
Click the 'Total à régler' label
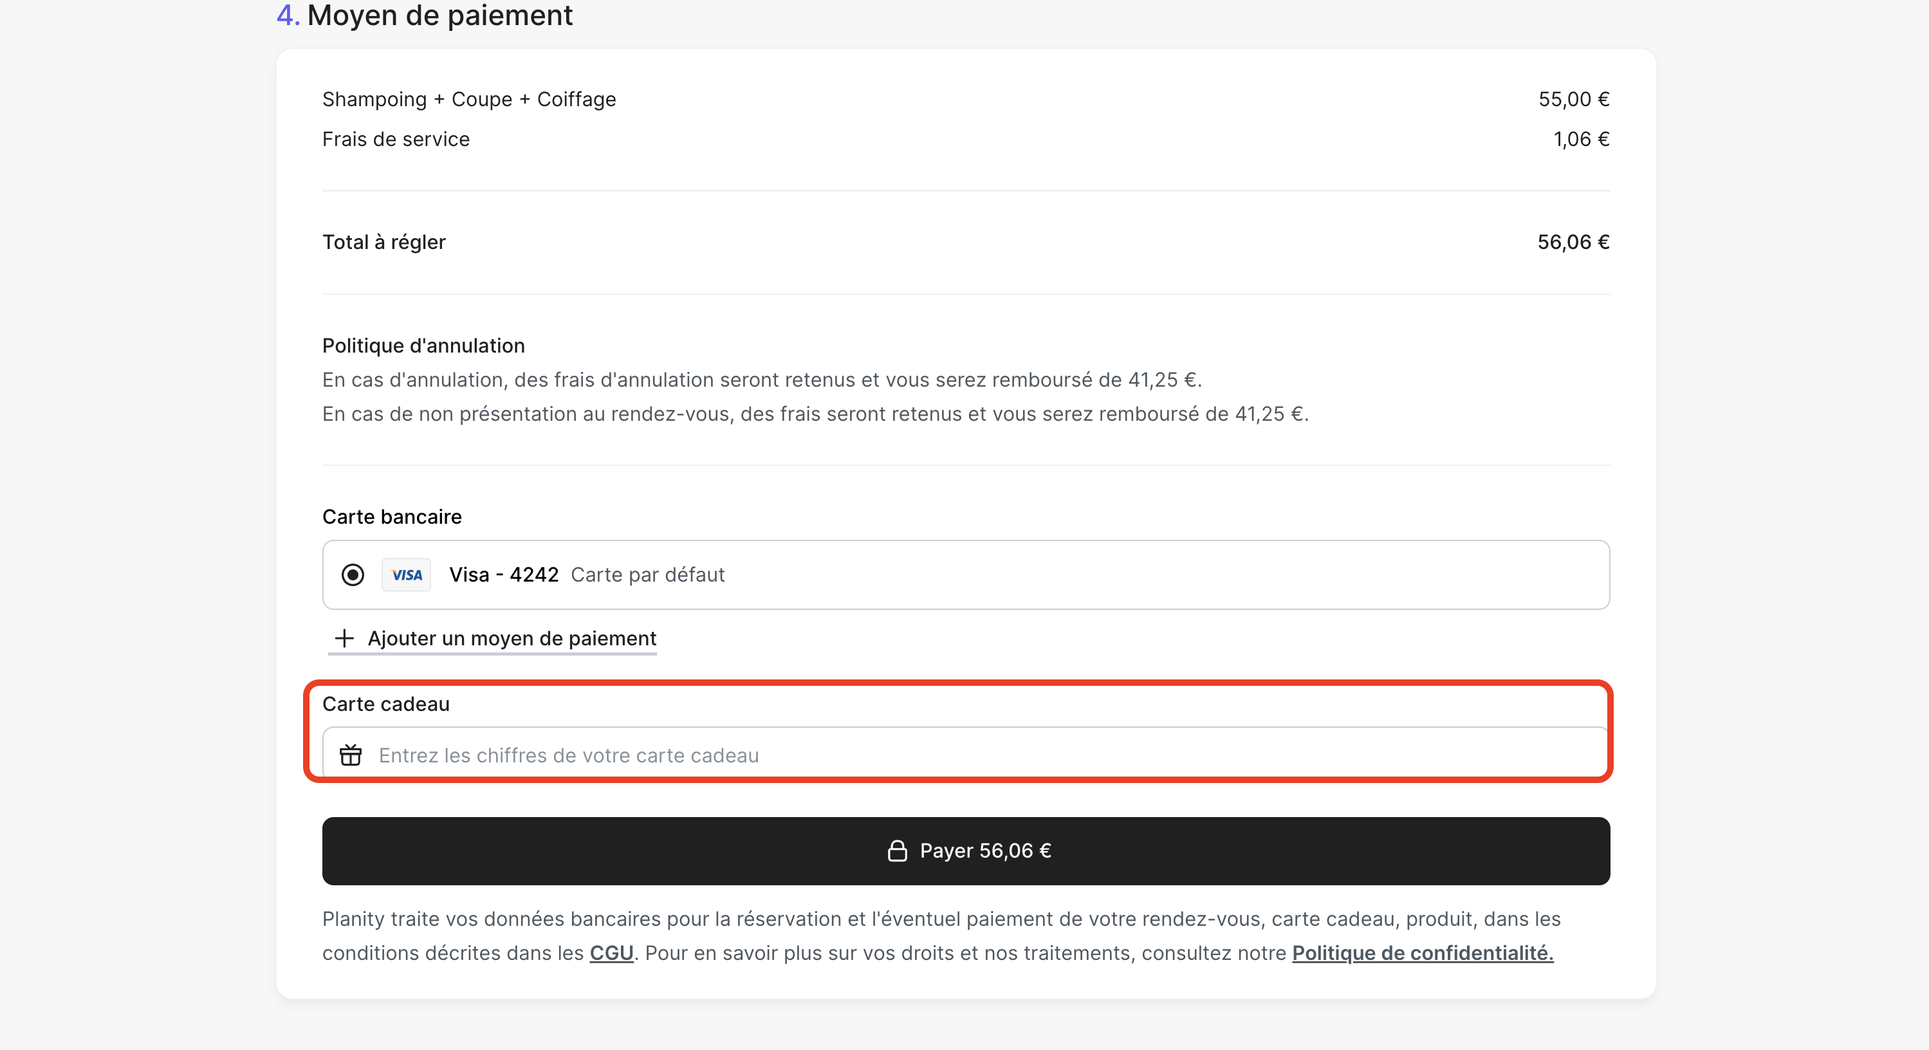(383, 242)
